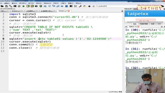Open the 調試(D) debug menu

point(39,3)
